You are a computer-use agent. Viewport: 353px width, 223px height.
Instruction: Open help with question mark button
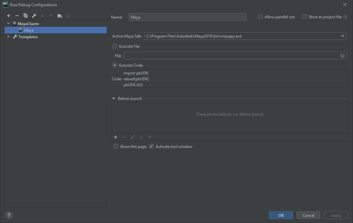tap(9, 215)
